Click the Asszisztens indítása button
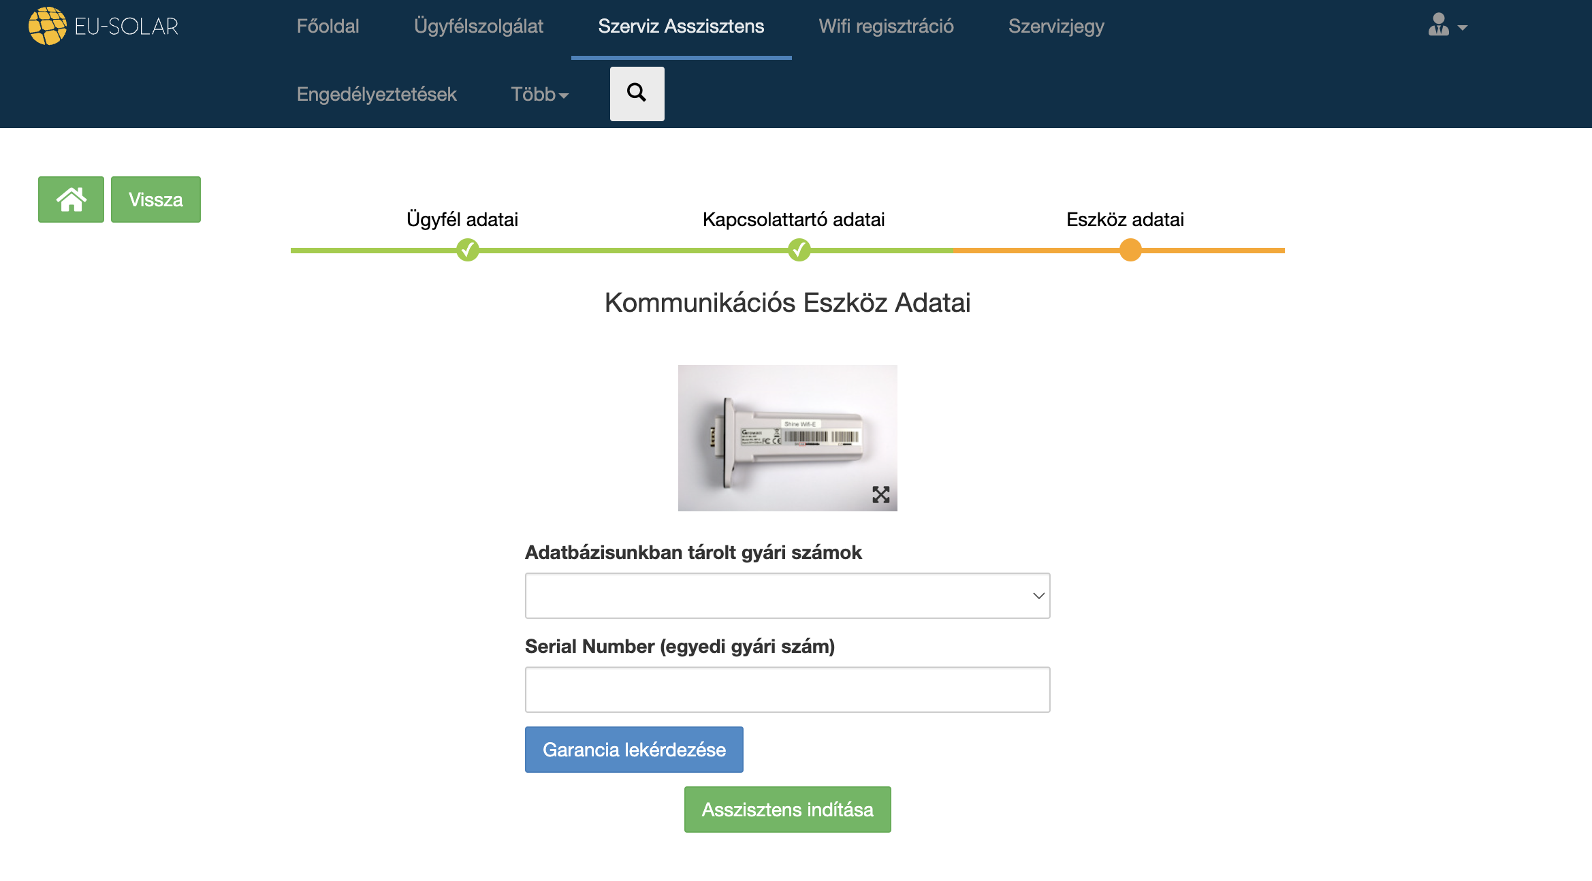This screenshot has height=881, width=1592. [787, 810]
